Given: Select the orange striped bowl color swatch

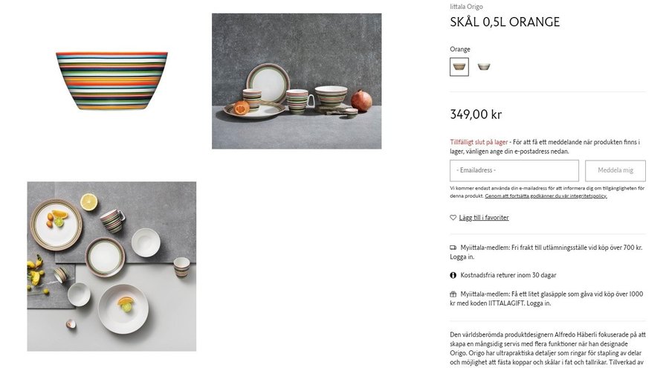Looking at the screenshot, I should [x=459, y=67].
